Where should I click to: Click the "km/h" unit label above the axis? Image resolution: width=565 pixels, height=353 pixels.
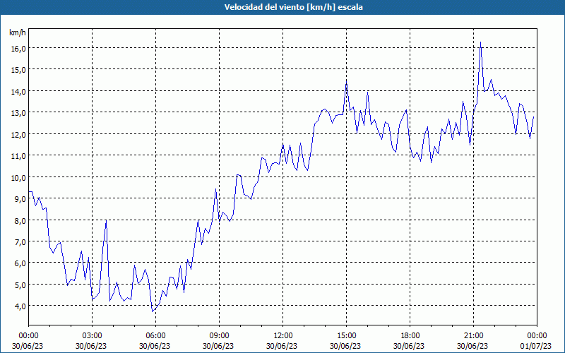pyautogui.click(x=17, y=32)
